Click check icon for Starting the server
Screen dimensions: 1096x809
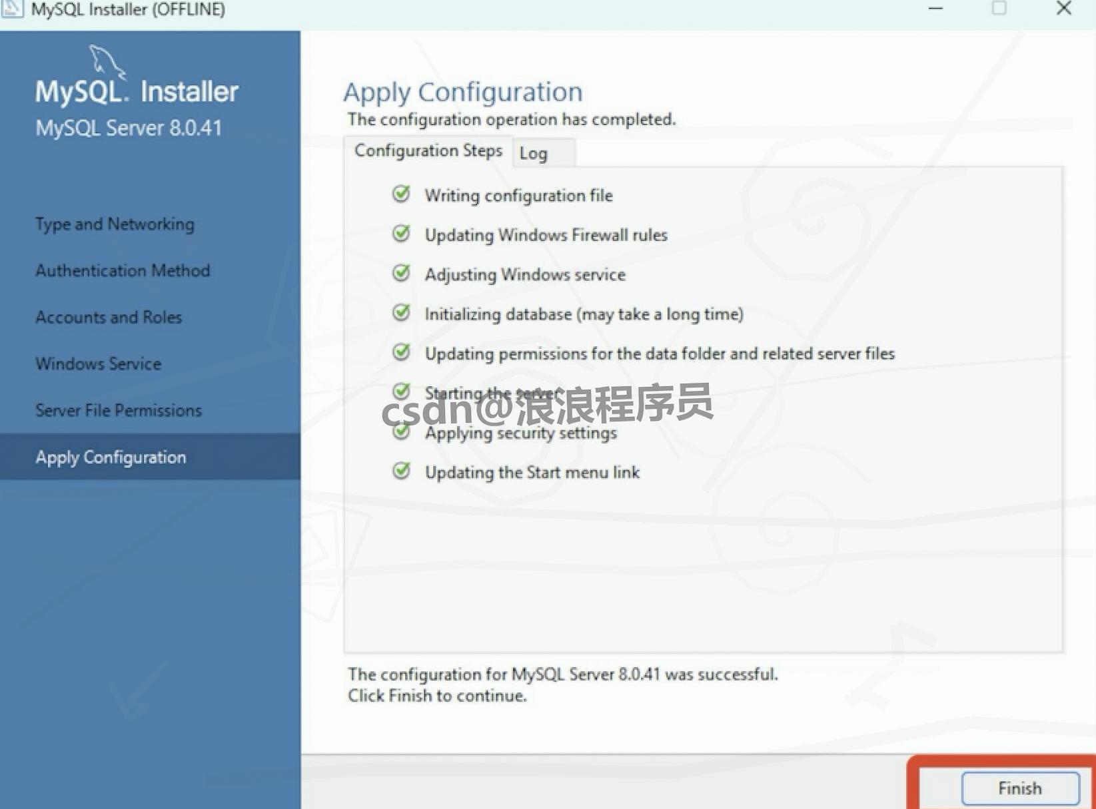tap(401, 391)
